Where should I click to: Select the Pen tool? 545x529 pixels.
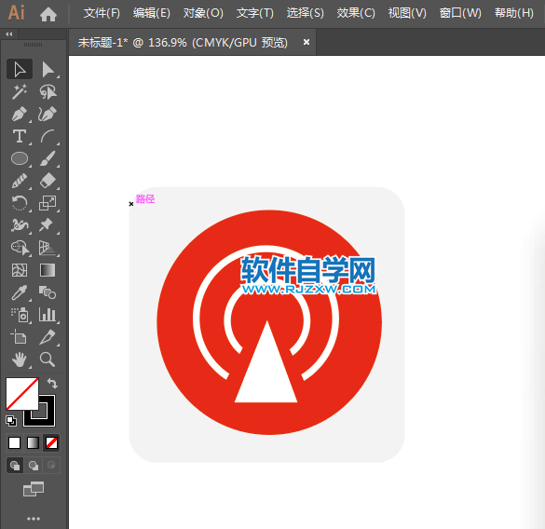[x=20, y=114]
